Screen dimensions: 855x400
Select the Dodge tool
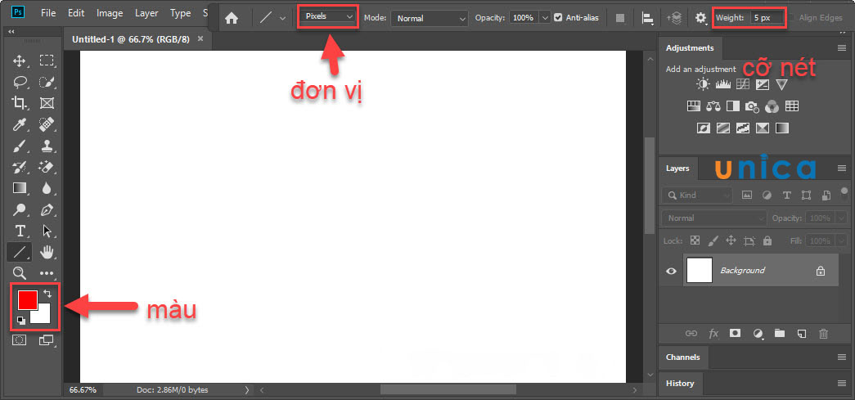pos(19,209)
